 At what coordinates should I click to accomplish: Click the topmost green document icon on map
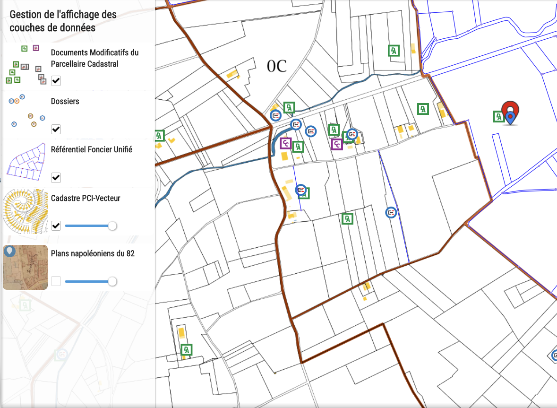coord(393,51)
